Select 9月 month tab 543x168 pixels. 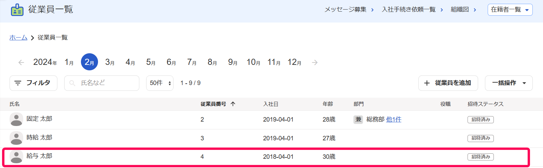coord(233,62)
